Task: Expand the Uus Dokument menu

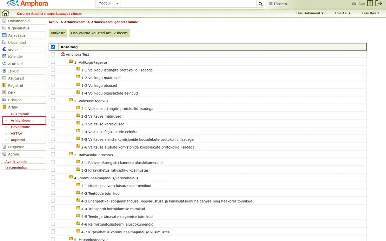Action: pos(310,13)
